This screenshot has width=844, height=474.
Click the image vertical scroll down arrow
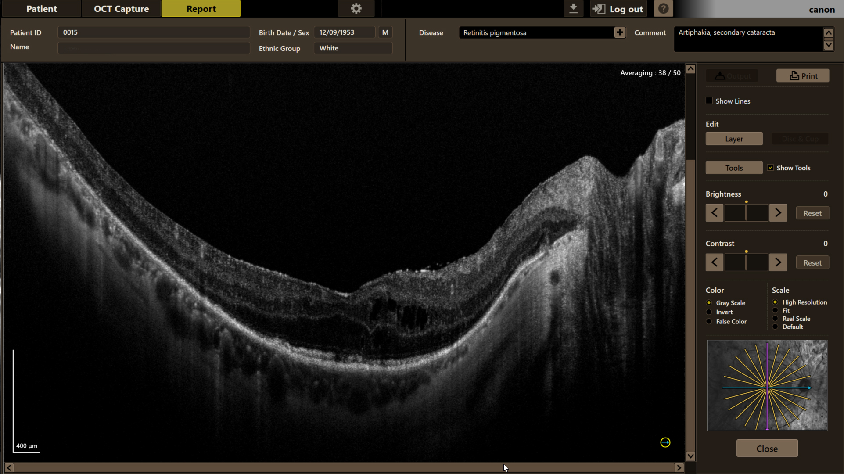690,456
